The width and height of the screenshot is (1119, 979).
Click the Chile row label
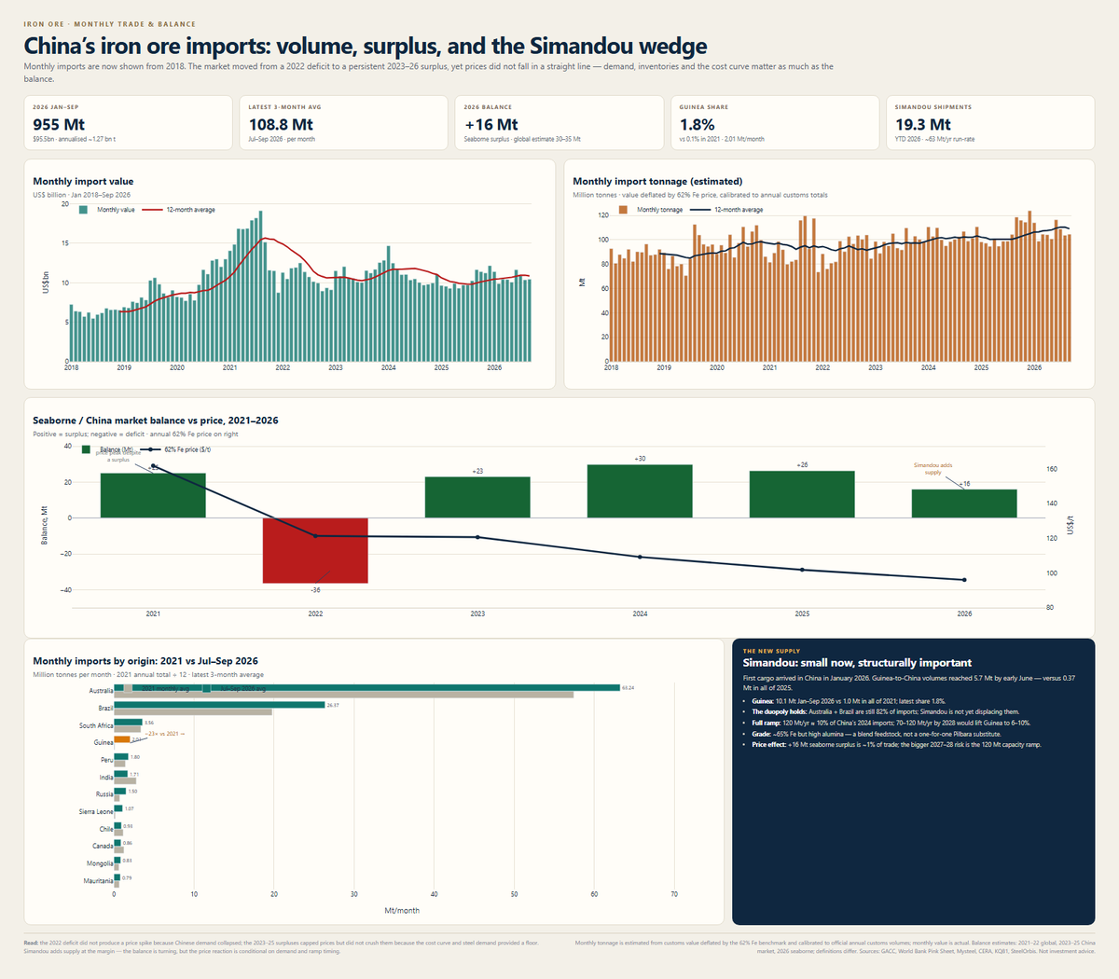click(x=106, y=829)
